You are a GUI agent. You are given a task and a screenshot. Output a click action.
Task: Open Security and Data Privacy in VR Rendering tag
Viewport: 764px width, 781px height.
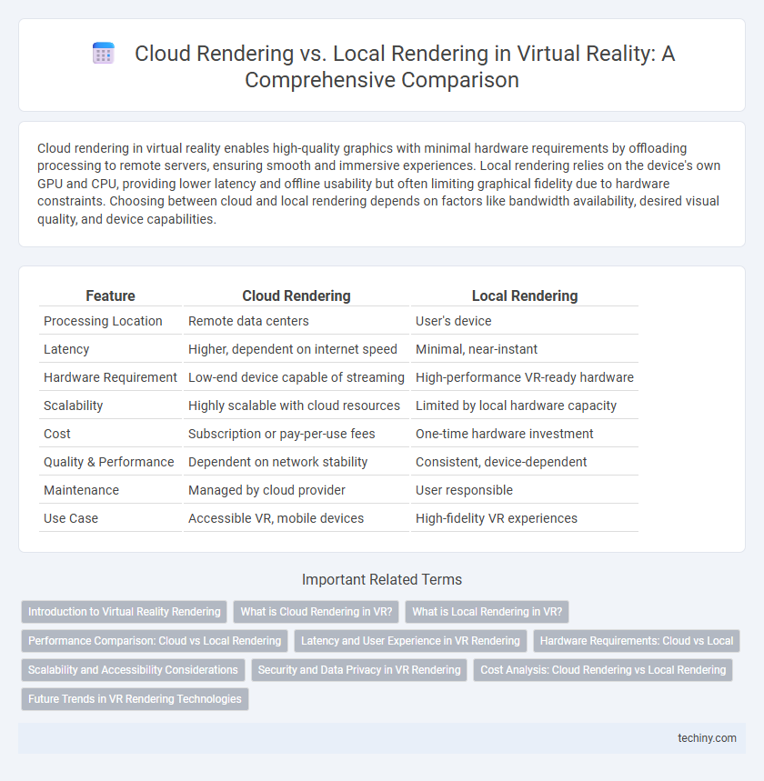(x=359, y=670)
